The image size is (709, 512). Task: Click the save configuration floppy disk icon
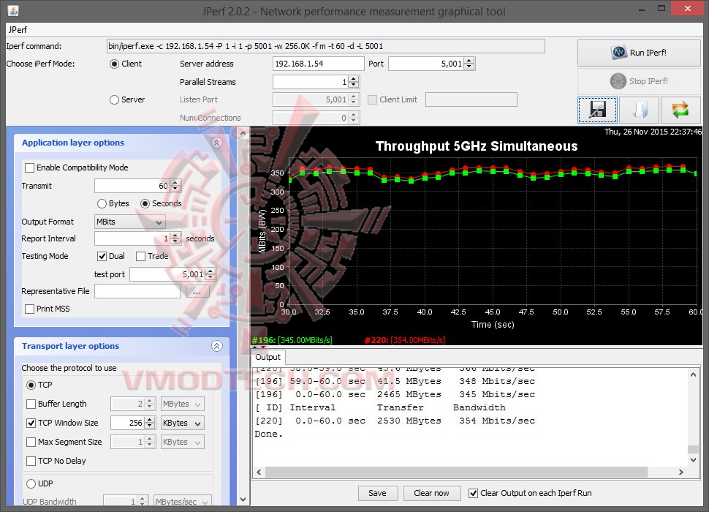(597, 110)
